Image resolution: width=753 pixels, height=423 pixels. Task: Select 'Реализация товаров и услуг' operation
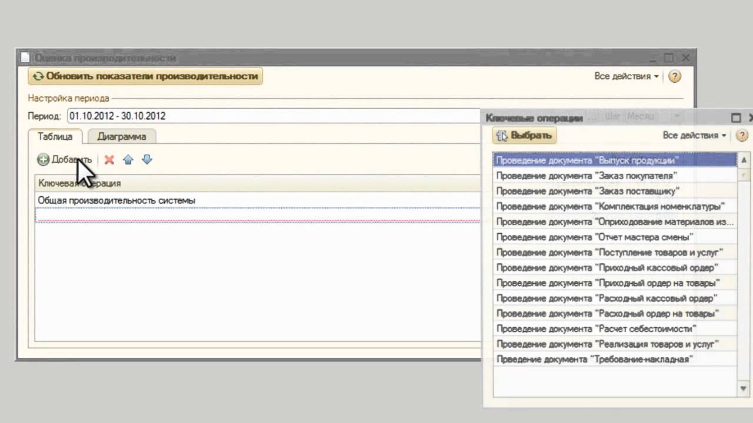[x=615, y=344]
